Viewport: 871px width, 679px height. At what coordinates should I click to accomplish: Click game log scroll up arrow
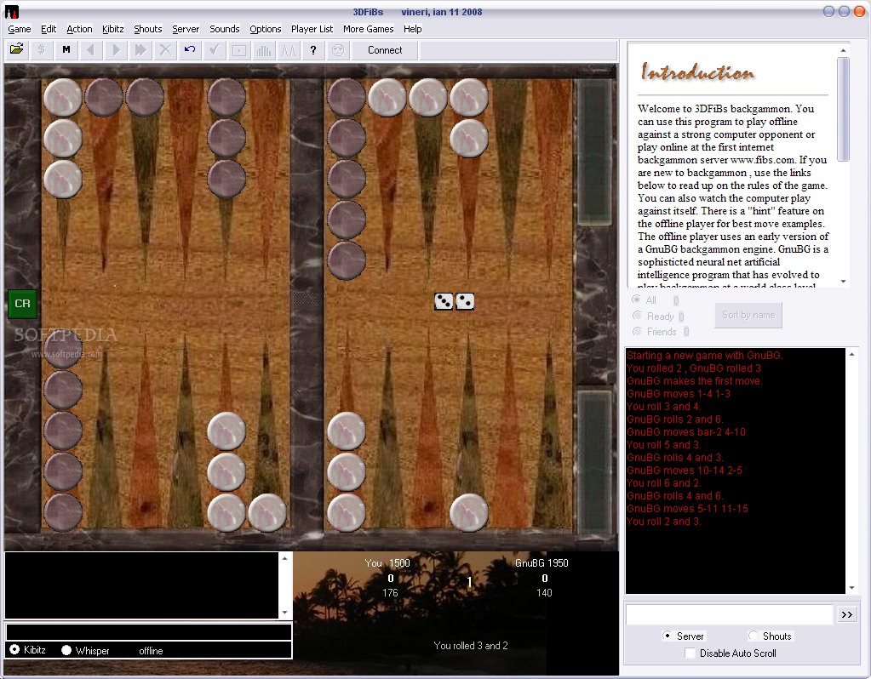coord(851,354)
